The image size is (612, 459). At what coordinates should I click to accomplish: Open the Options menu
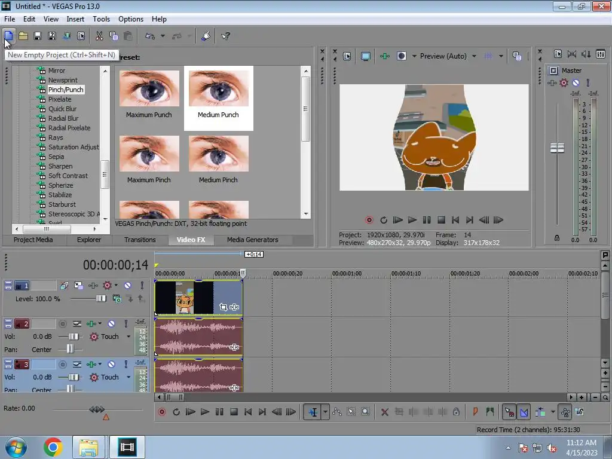pyautogui.click(x=131, y=19)
